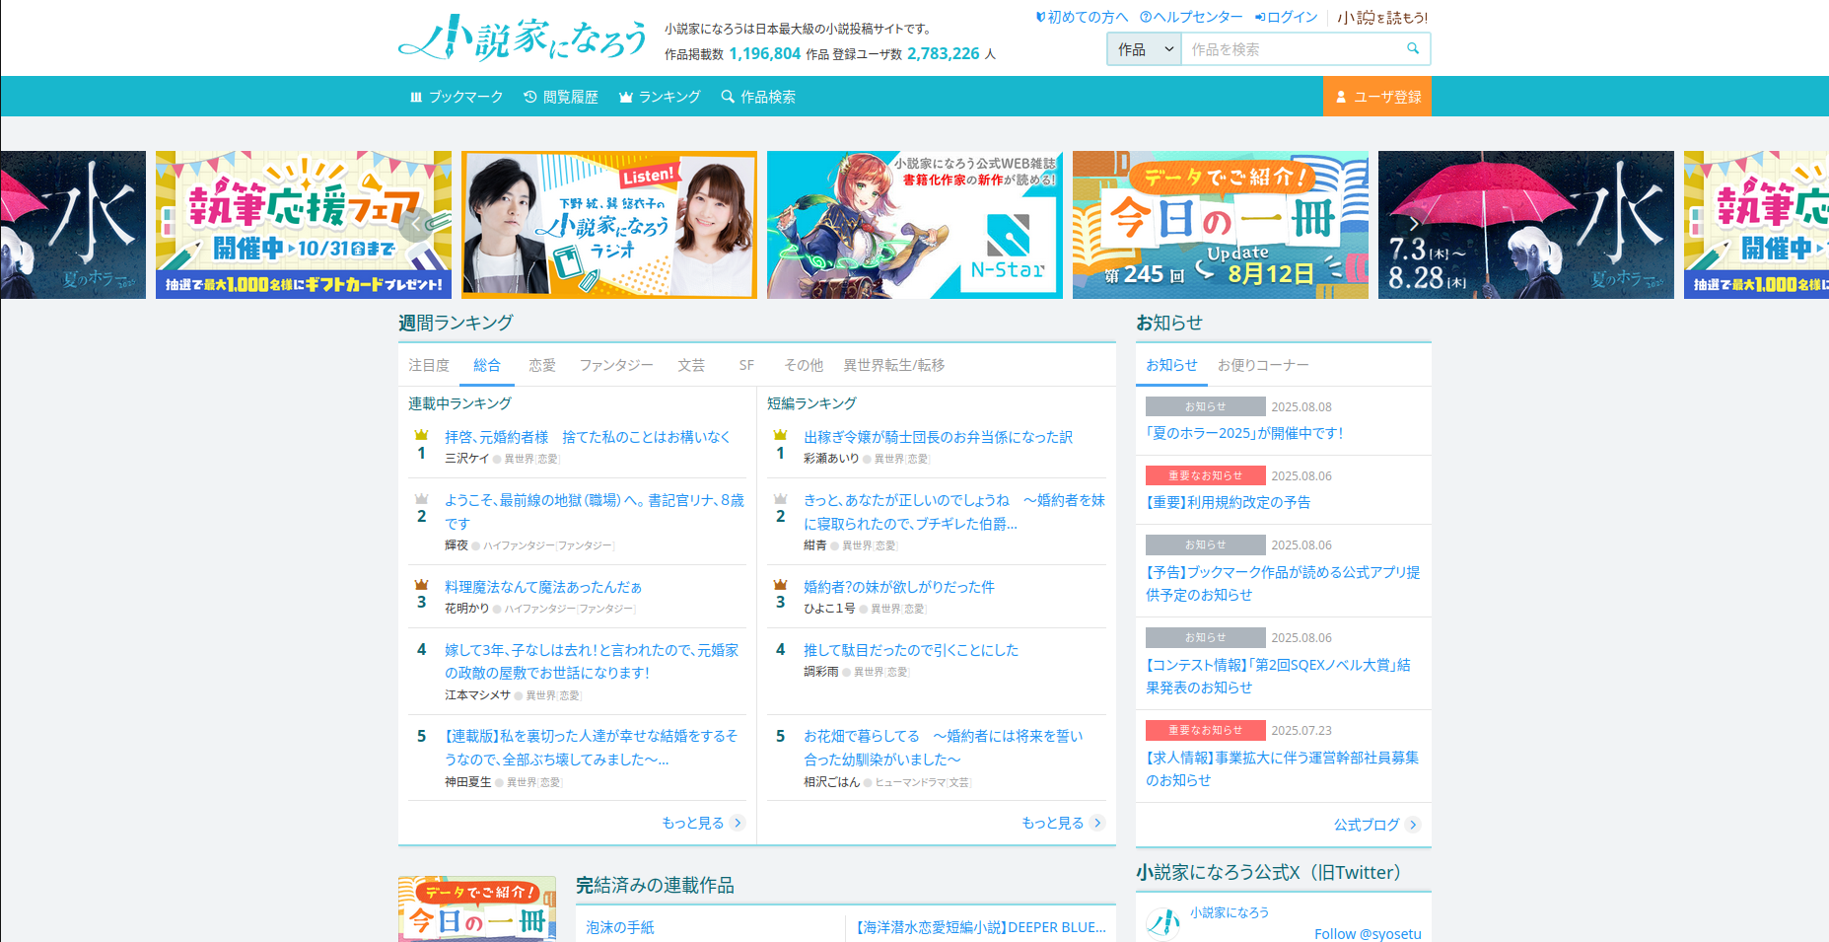Open 料理魔法なんて魔法あったんだぁ novel link
The width and height of the screenshot is (1829, 942).
click(x=543, y=587)
